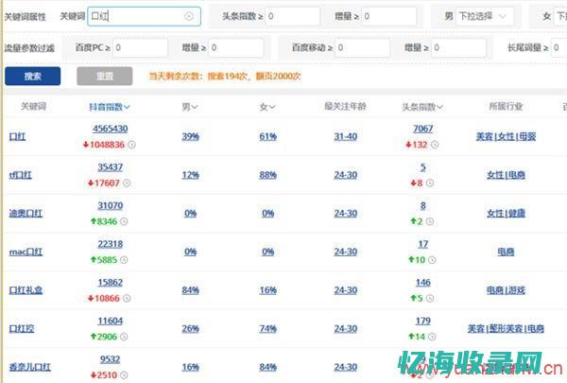Open history clock icon beside 17607

click(x=127, y=183)
